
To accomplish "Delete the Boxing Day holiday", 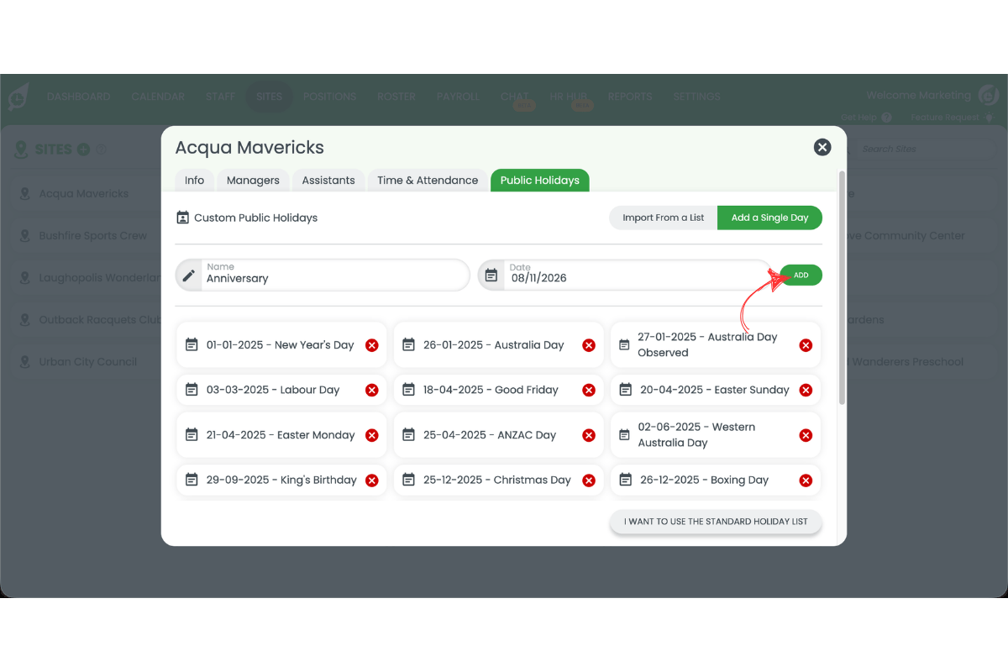I will (x=806, y=480).
